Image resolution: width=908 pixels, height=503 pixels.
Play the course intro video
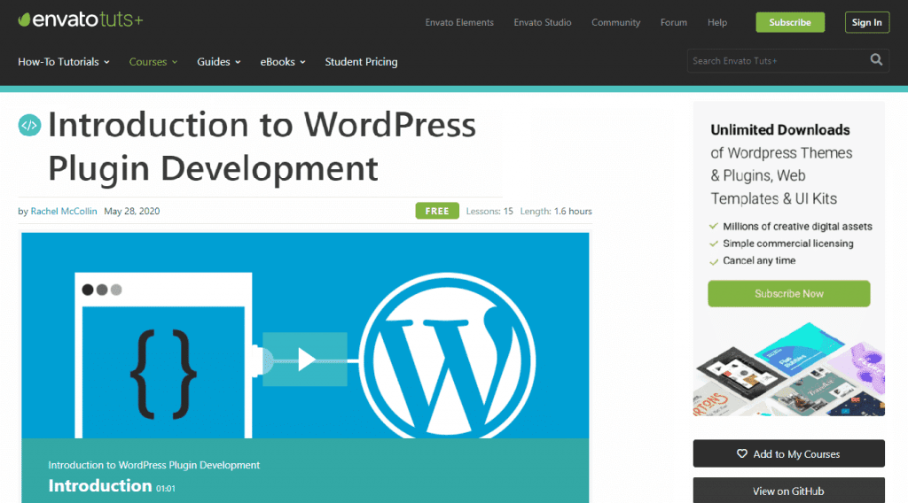(x=305, y=360)
